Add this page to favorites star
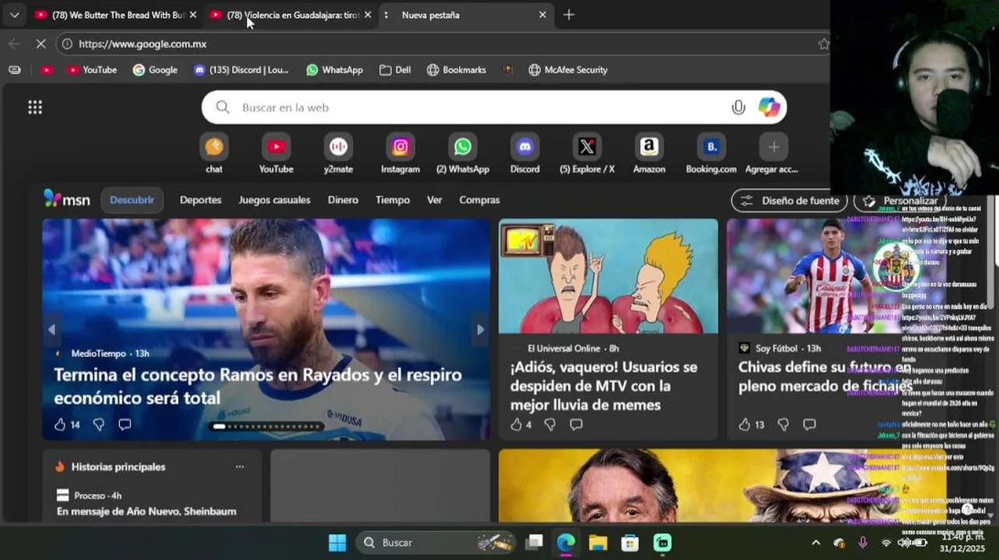Viewport: 999px width, 560px height. pos(824,44)
